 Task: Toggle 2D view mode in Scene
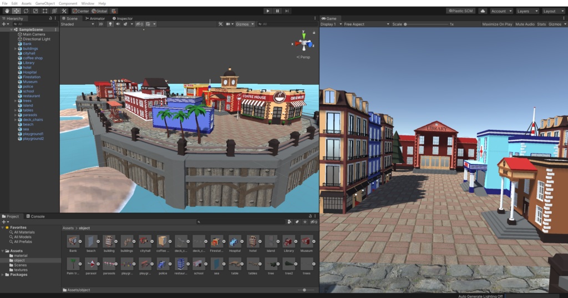(x=101, y=24)
